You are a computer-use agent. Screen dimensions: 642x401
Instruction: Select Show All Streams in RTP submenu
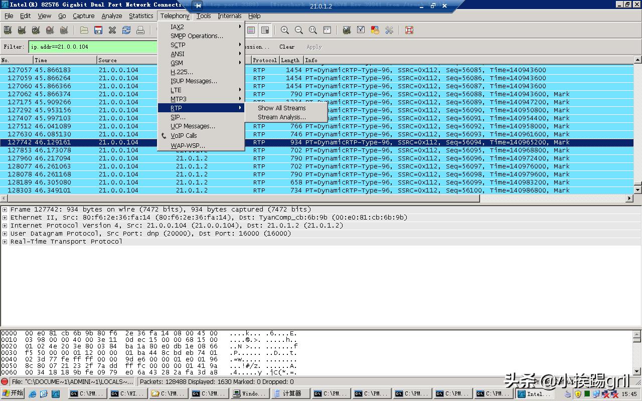point(281,108)
